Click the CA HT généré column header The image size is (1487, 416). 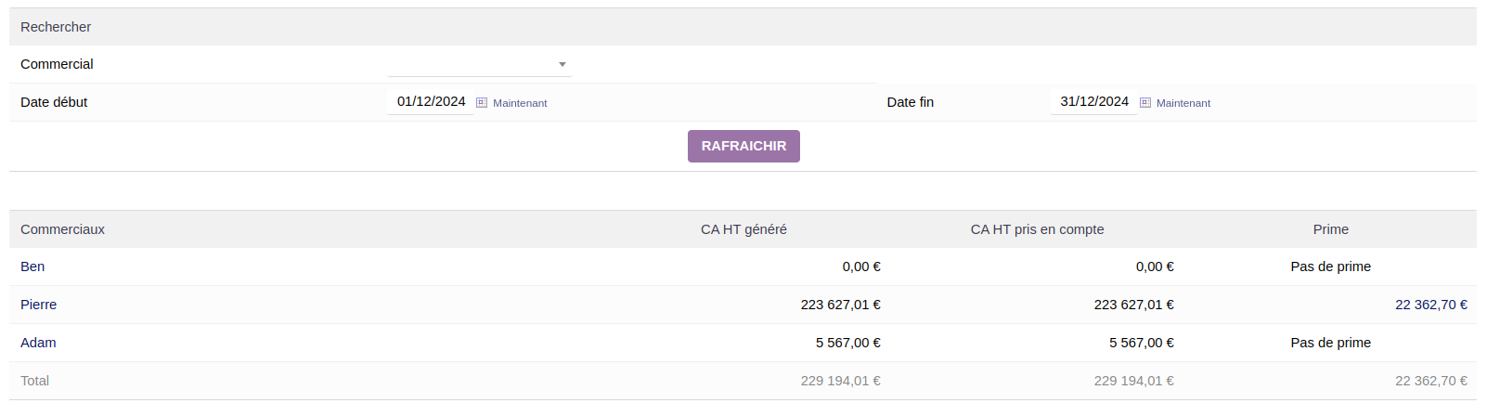tap(743, 229)
